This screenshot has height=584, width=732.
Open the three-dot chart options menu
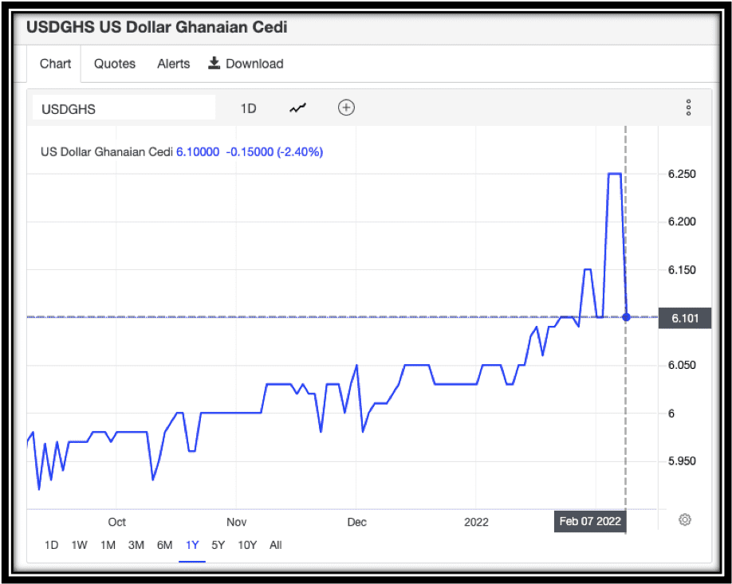tap(688, 108)
